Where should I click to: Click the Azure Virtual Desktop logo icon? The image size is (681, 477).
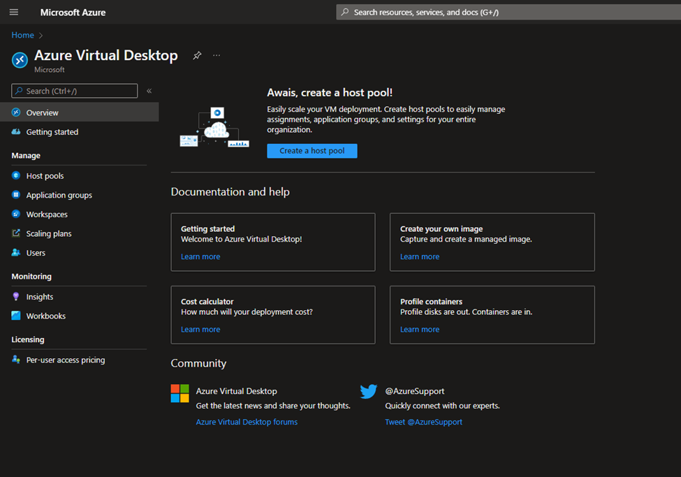[x=20, y=60]
